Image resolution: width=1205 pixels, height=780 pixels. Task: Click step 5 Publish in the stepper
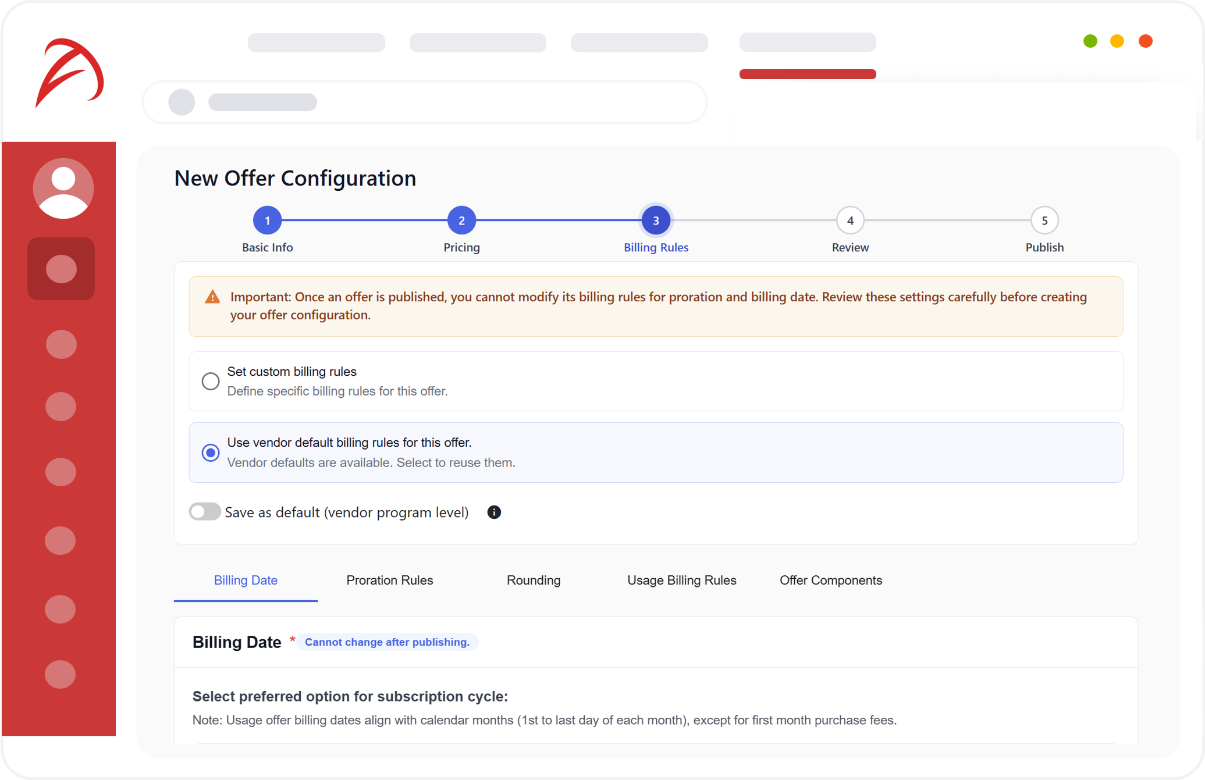coord(1044,220)
